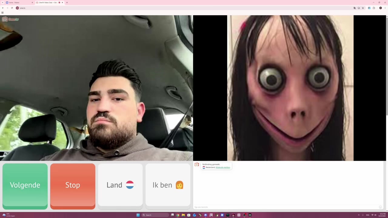Close the Home - Roblox tab
The image size is (388, 218).
[32, 2]
